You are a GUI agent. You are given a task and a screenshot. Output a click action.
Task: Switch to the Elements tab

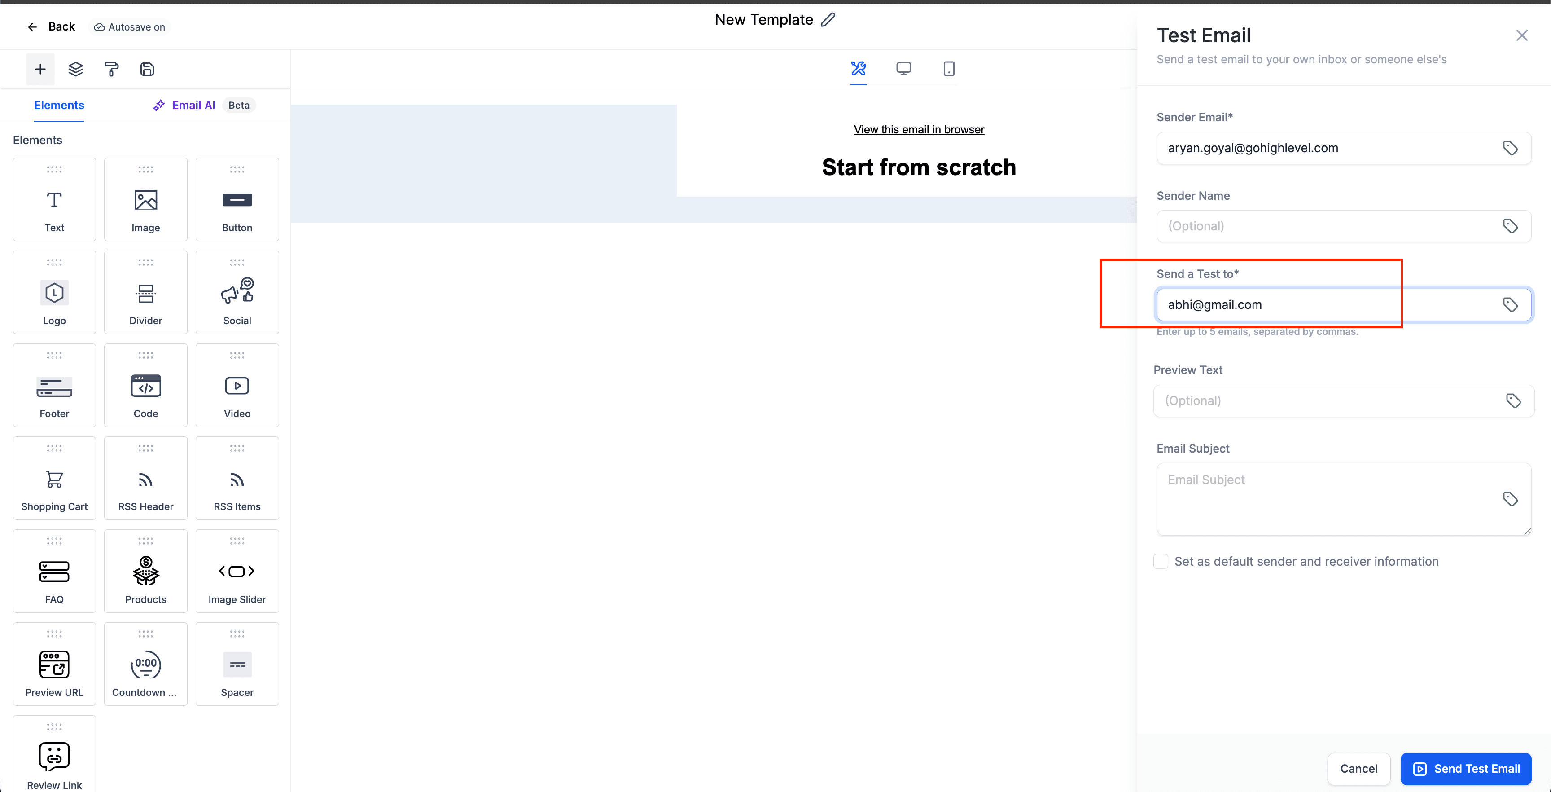[58, 105]
